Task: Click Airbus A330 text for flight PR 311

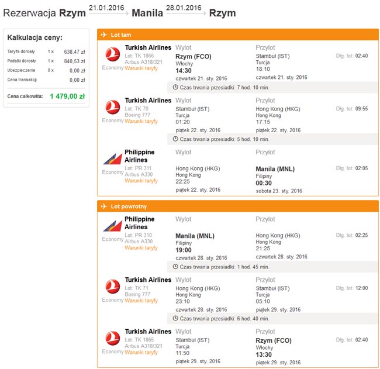Action: pyautogui.click(x=139, y=174)
